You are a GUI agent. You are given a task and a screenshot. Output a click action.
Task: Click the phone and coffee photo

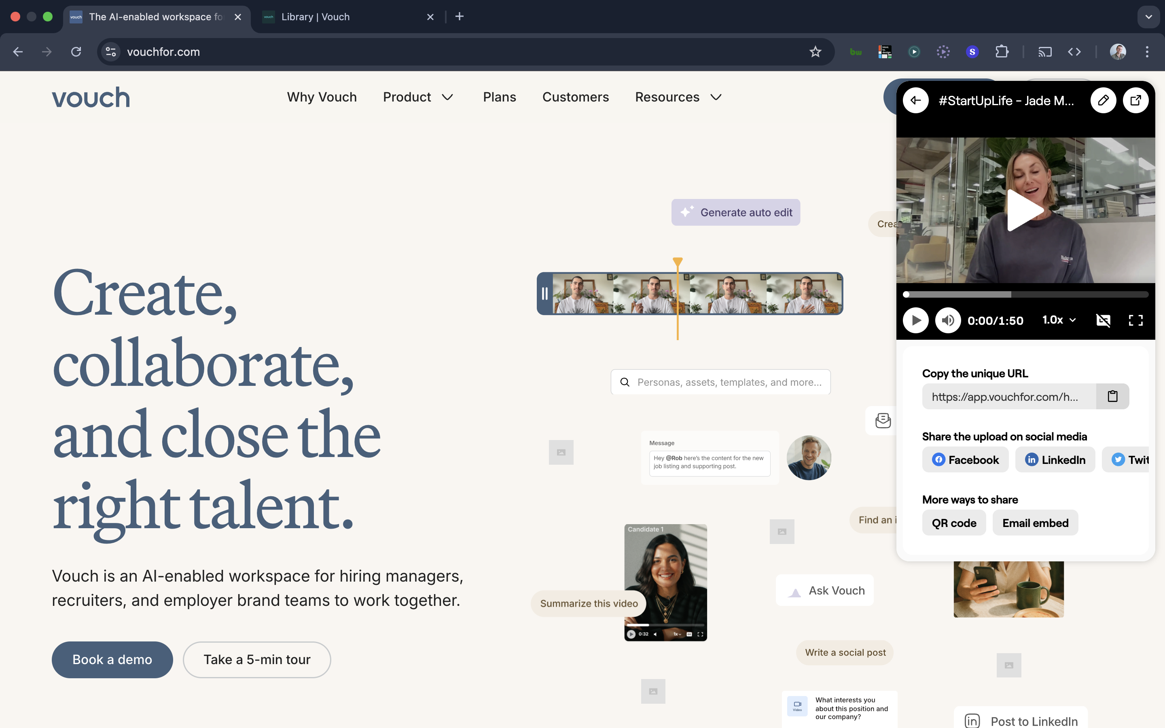click(1008, 589)
